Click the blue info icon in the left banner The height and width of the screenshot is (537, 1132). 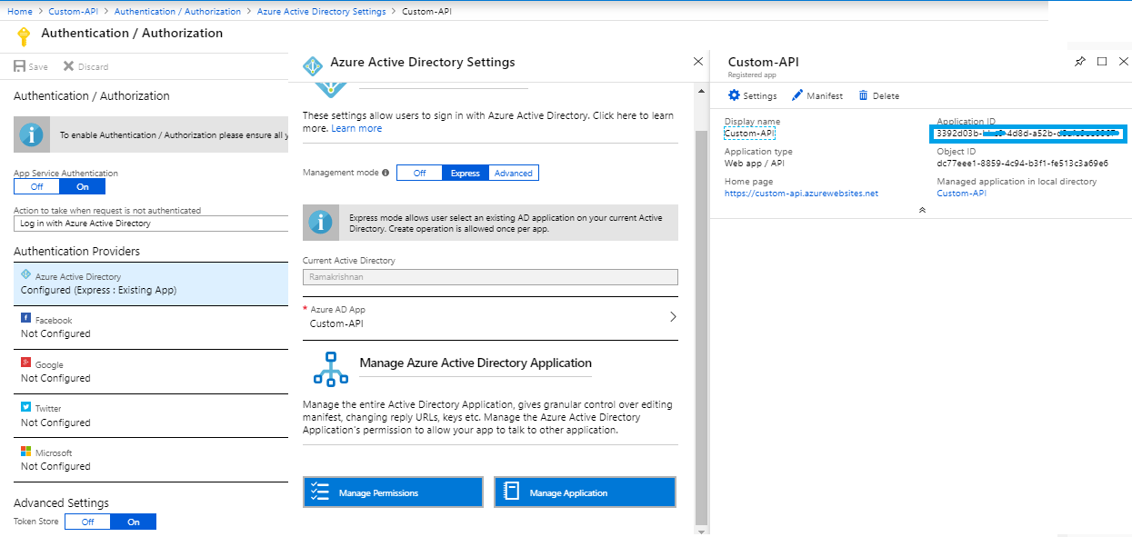pos(33,134)
